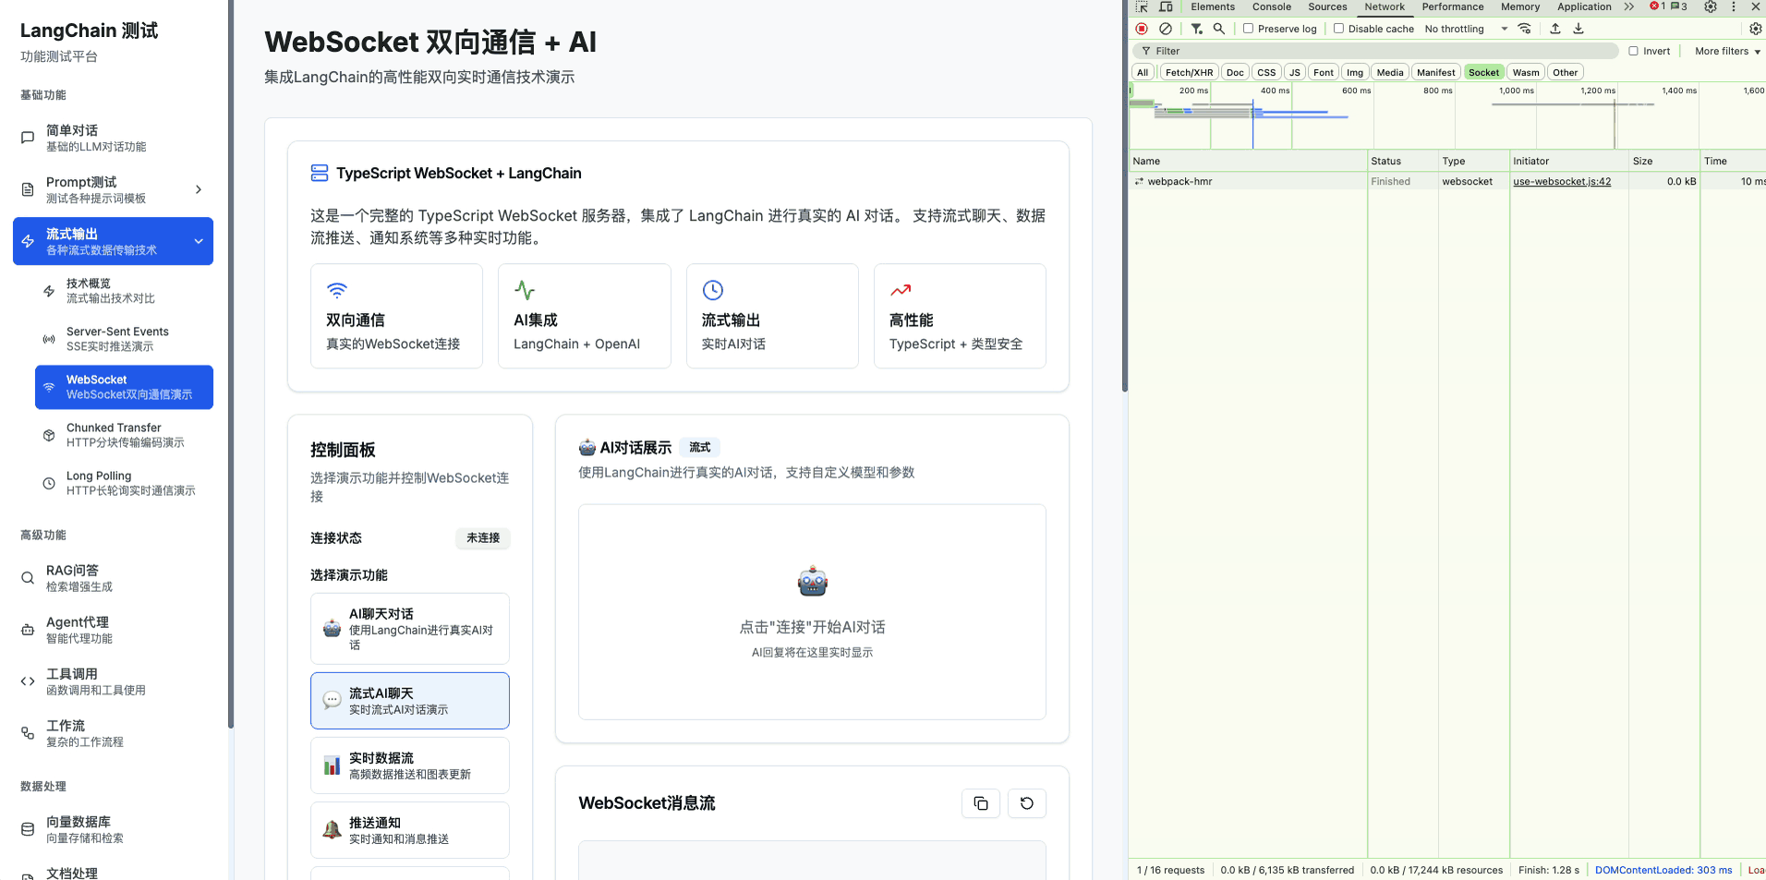Click the 双向通信 Wi-Fi icon
The height and width of the screenshot is (880, 1766).
click(x=337, y=290)
